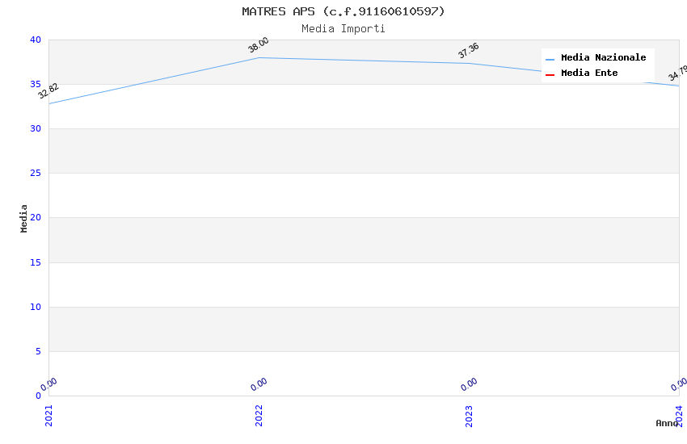Click the 34.79 data point label
This screenshot has width=687, height=444.
(678, 73)
